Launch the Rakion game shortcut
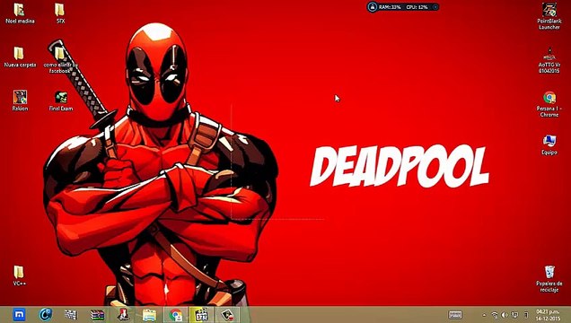Viewport: 571px width, 323px height. coord(20,100)
